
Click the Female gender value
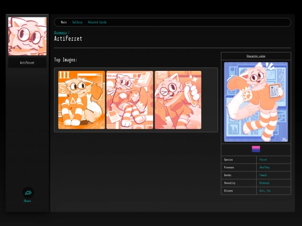[263, 175]
